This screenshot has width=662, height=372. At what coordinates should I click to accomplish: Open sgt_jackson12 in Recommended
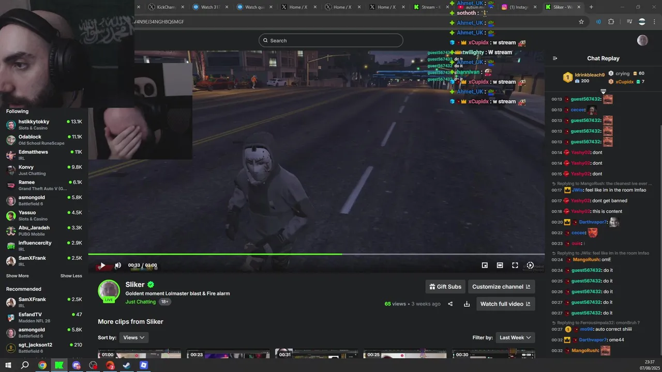[44, 348]
